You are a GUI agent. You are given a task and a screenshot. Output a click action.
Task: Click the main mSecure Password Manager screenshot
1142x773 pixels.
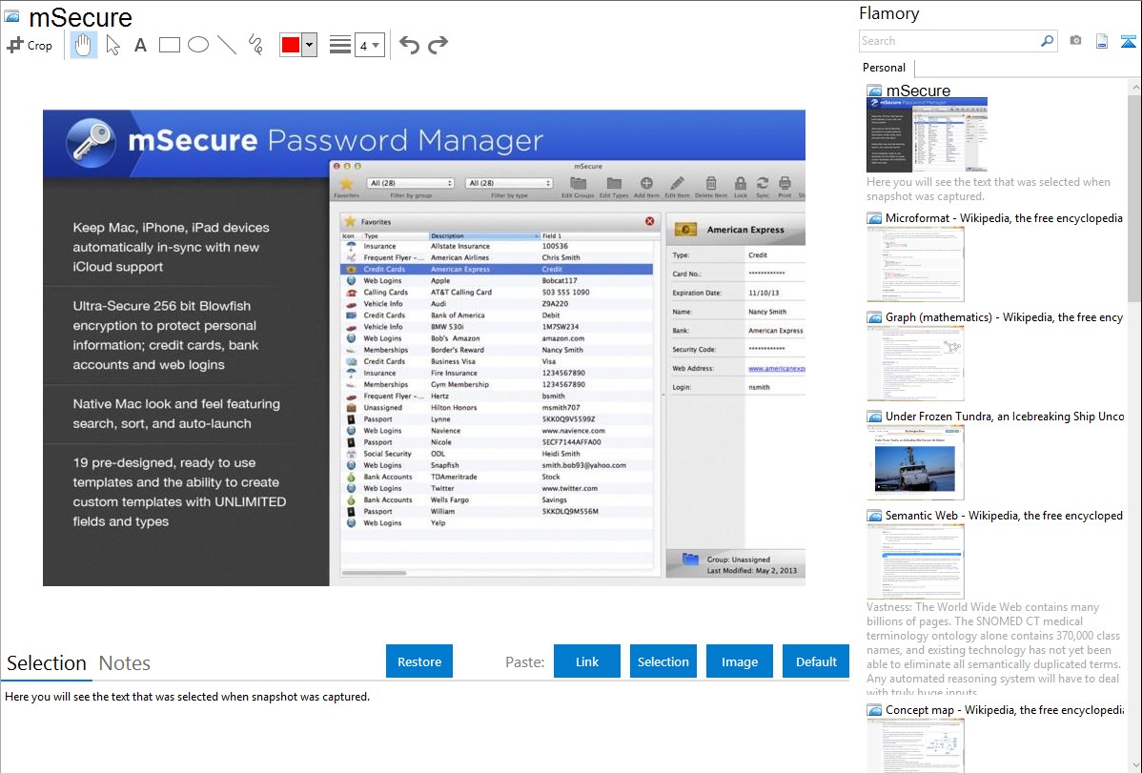pyautogui.click(x=424, y=348)
